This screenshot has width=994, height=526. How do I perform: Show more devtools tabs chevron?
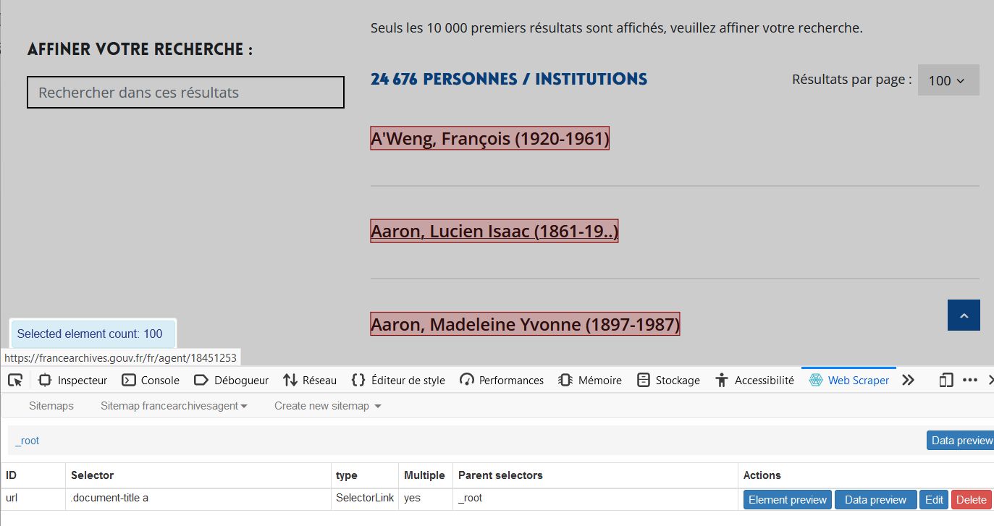[909, 380]
